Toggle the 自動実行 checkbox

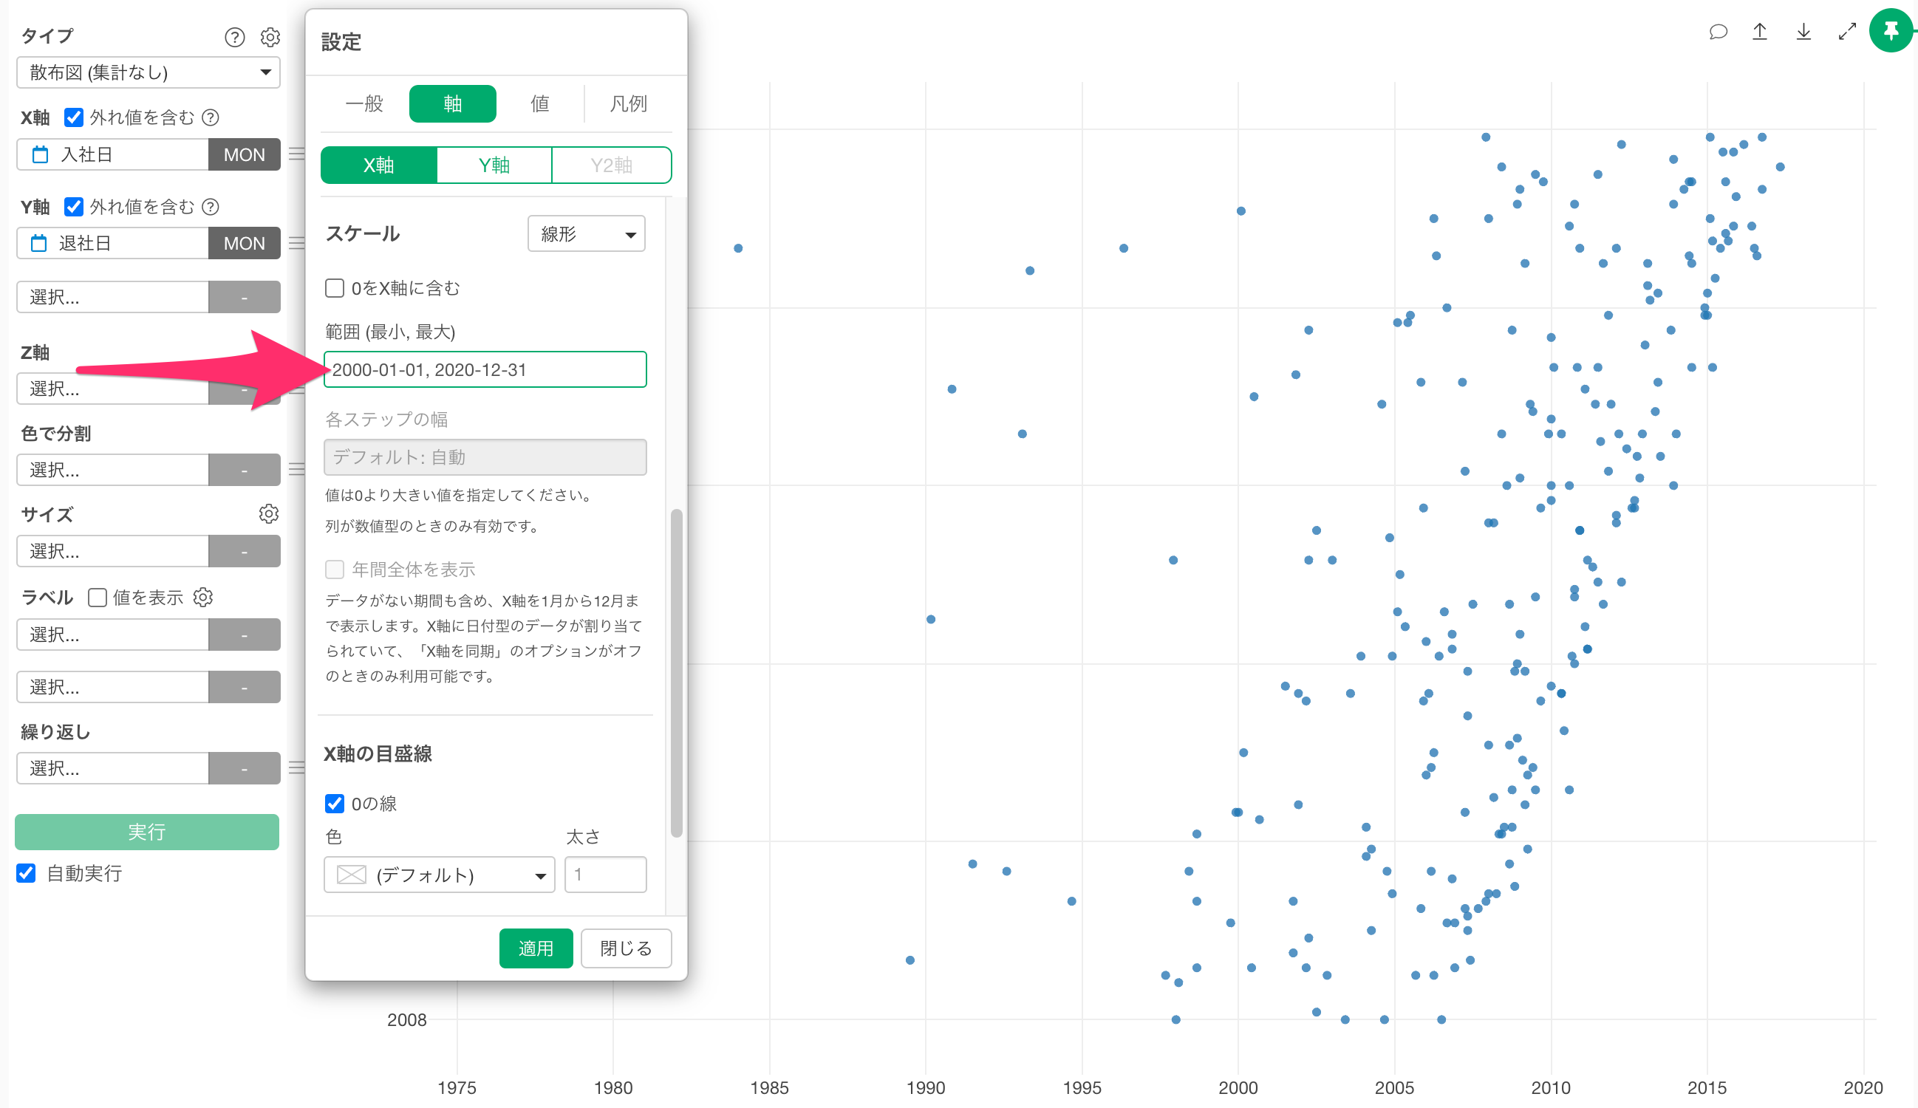[x=27, y=873]
